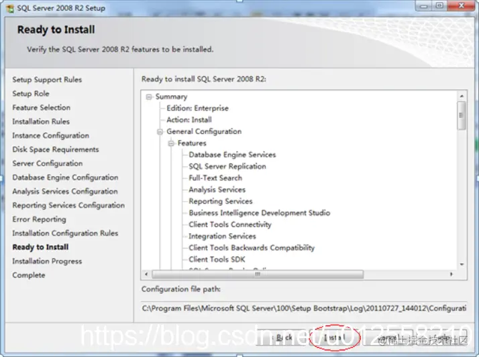Collapse the Summary tree node
Image resolution: width=479 pixels, height=357 pixels.
pos(149,97)
